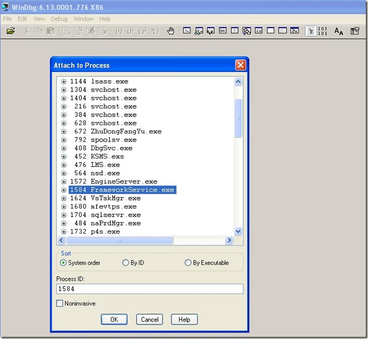The height and width of the screenshot is (339, 368).
Task: Click the process list scroll right arrow
Action: click(x=229, y=240)
